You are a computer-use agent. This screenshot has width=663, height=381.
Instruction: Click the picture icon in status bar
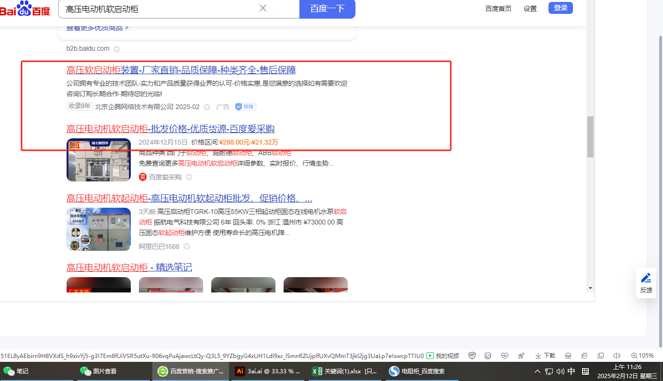pos(488,356)
